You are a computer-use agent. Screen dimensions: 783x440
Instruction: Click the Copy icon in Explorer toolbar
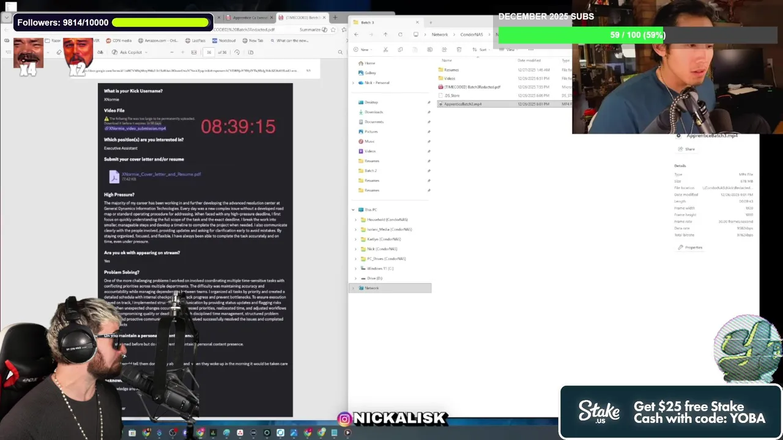tap(400, 50)
